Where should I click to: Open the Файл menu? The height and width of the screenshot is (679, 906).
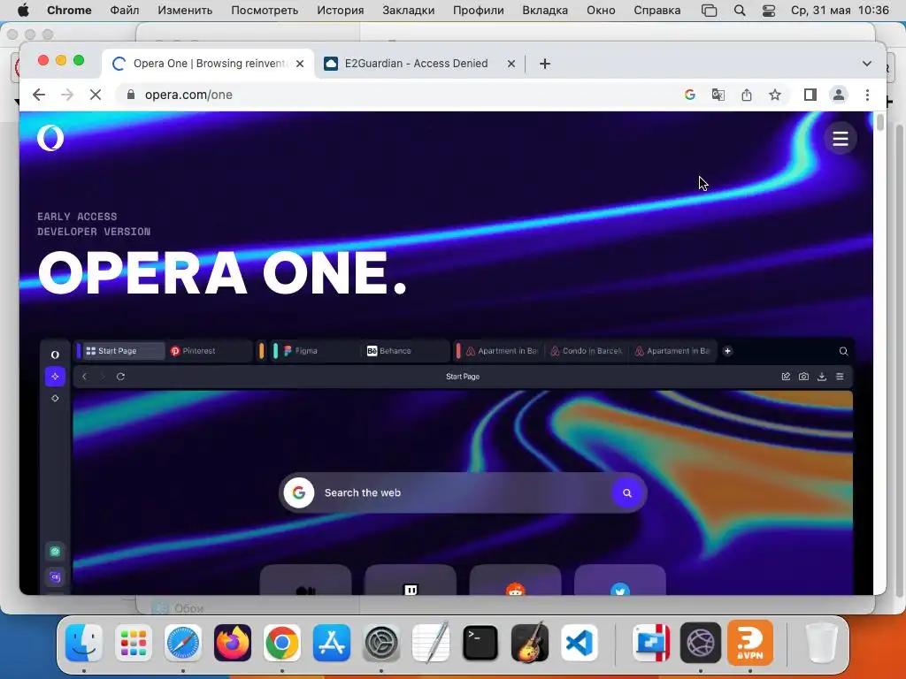(x=124, y=11)
